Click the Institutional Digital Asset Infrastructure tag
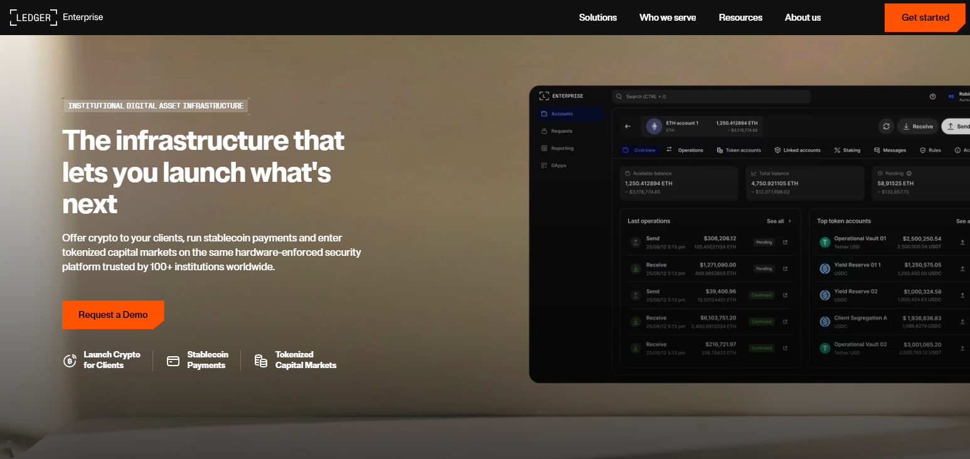Image resolution: width=970 pixels, height=459 pixels. tap(156, 106)
